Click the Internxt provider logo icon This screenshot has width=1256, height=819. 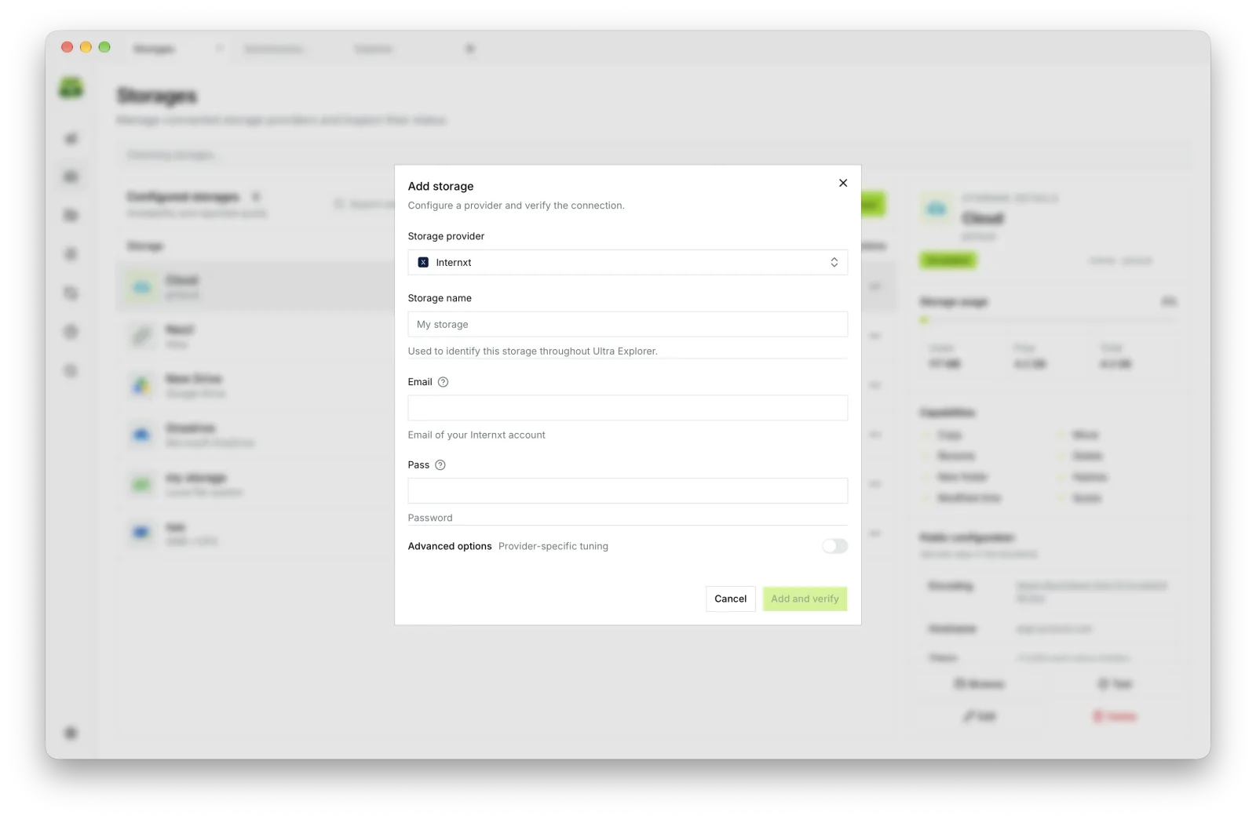pyautogui.click(x=423, y=262)
